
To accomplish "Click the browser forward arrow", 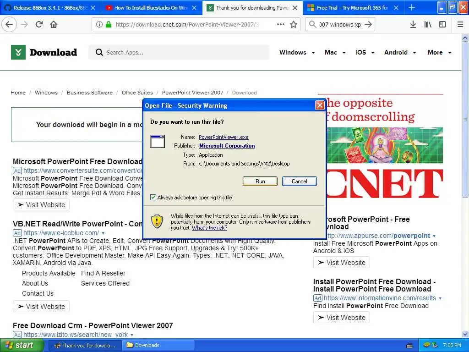I will click(24, 24).
